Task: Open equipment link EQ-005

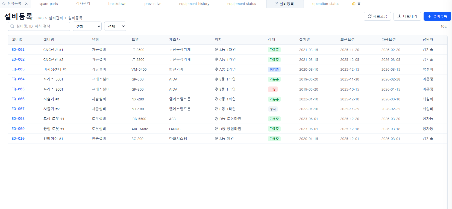Action: click(18, 89)
